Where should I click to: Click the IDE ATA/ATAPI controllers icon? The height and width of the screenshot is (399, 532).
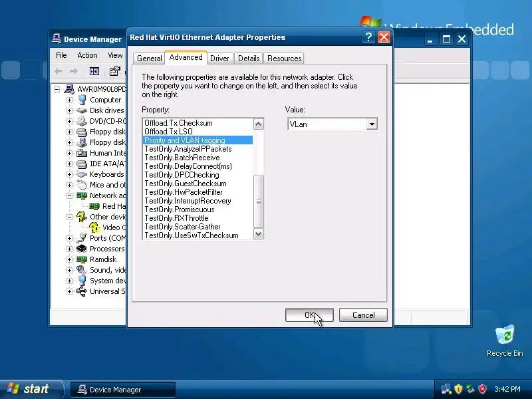click(x=82, y=164)
